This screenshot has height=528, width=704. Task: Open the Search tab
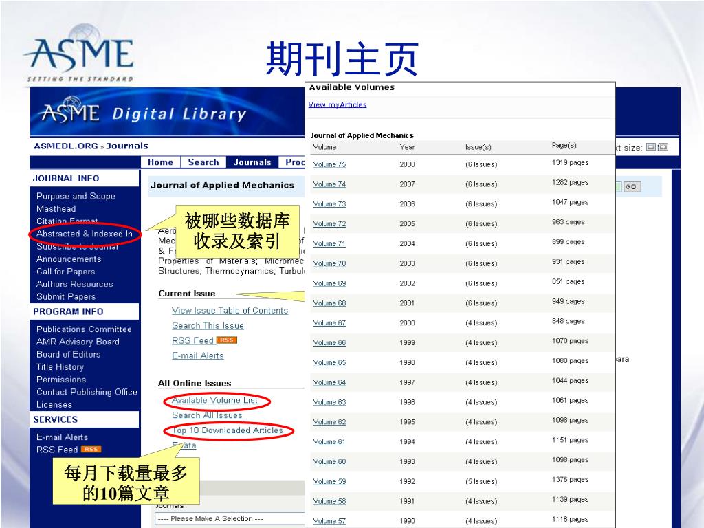tap(203, 162)
